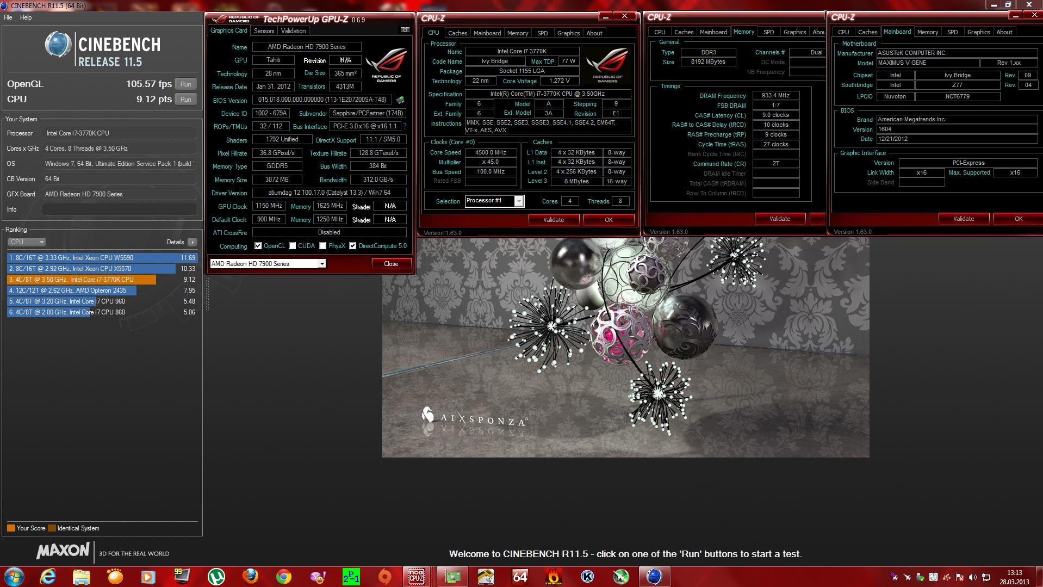Switch to the ROG CPU-Z taskbar button
The image size is (1043, 587).
(418, 576)
